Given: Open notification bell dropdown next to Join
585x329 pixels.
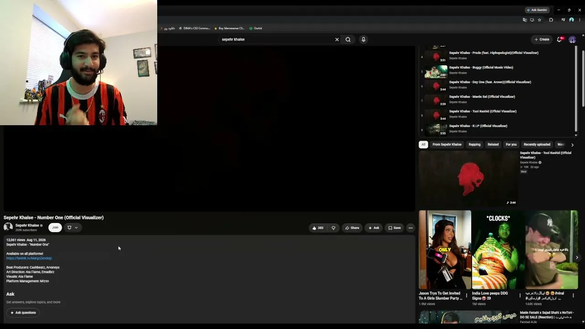Looking at the screenshot, I should click(x=73, y=228).
